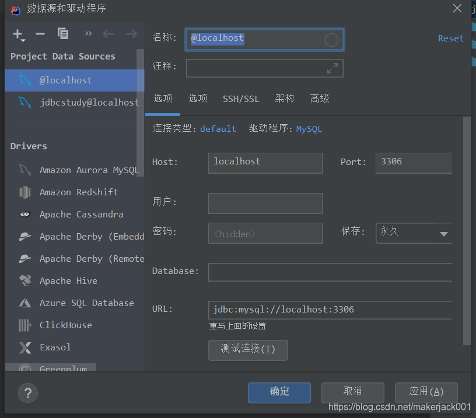The width and height of the screenshot is (476, 418).
Task: Select the Amazon Aurora MySQL driver icon
Action: click(x=24, y=170)
